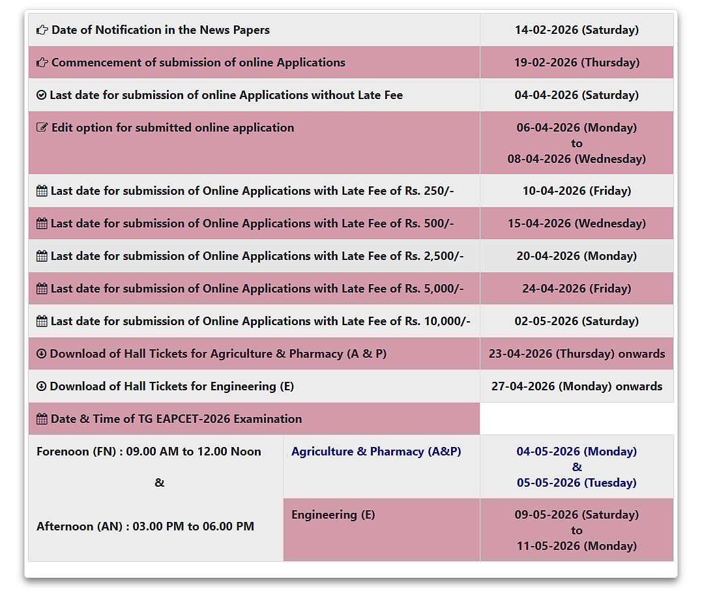Click the 14-02-2026 (Saturday) notification date
The width and height of the screenshot is (717, 591).
(x=576, y=30)
